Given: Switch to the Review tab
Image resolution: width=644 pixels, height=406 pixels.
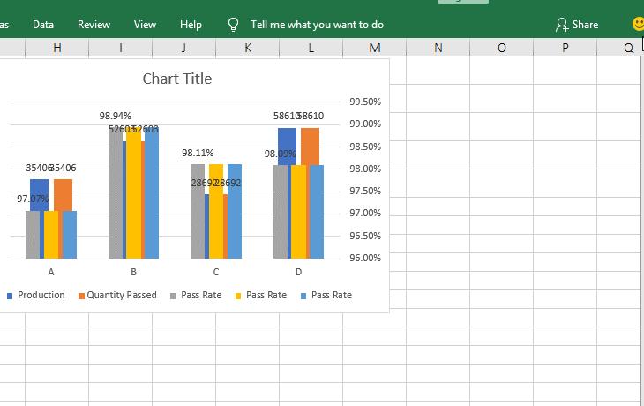Looking at the screenshot, I should tap(94, 25).
